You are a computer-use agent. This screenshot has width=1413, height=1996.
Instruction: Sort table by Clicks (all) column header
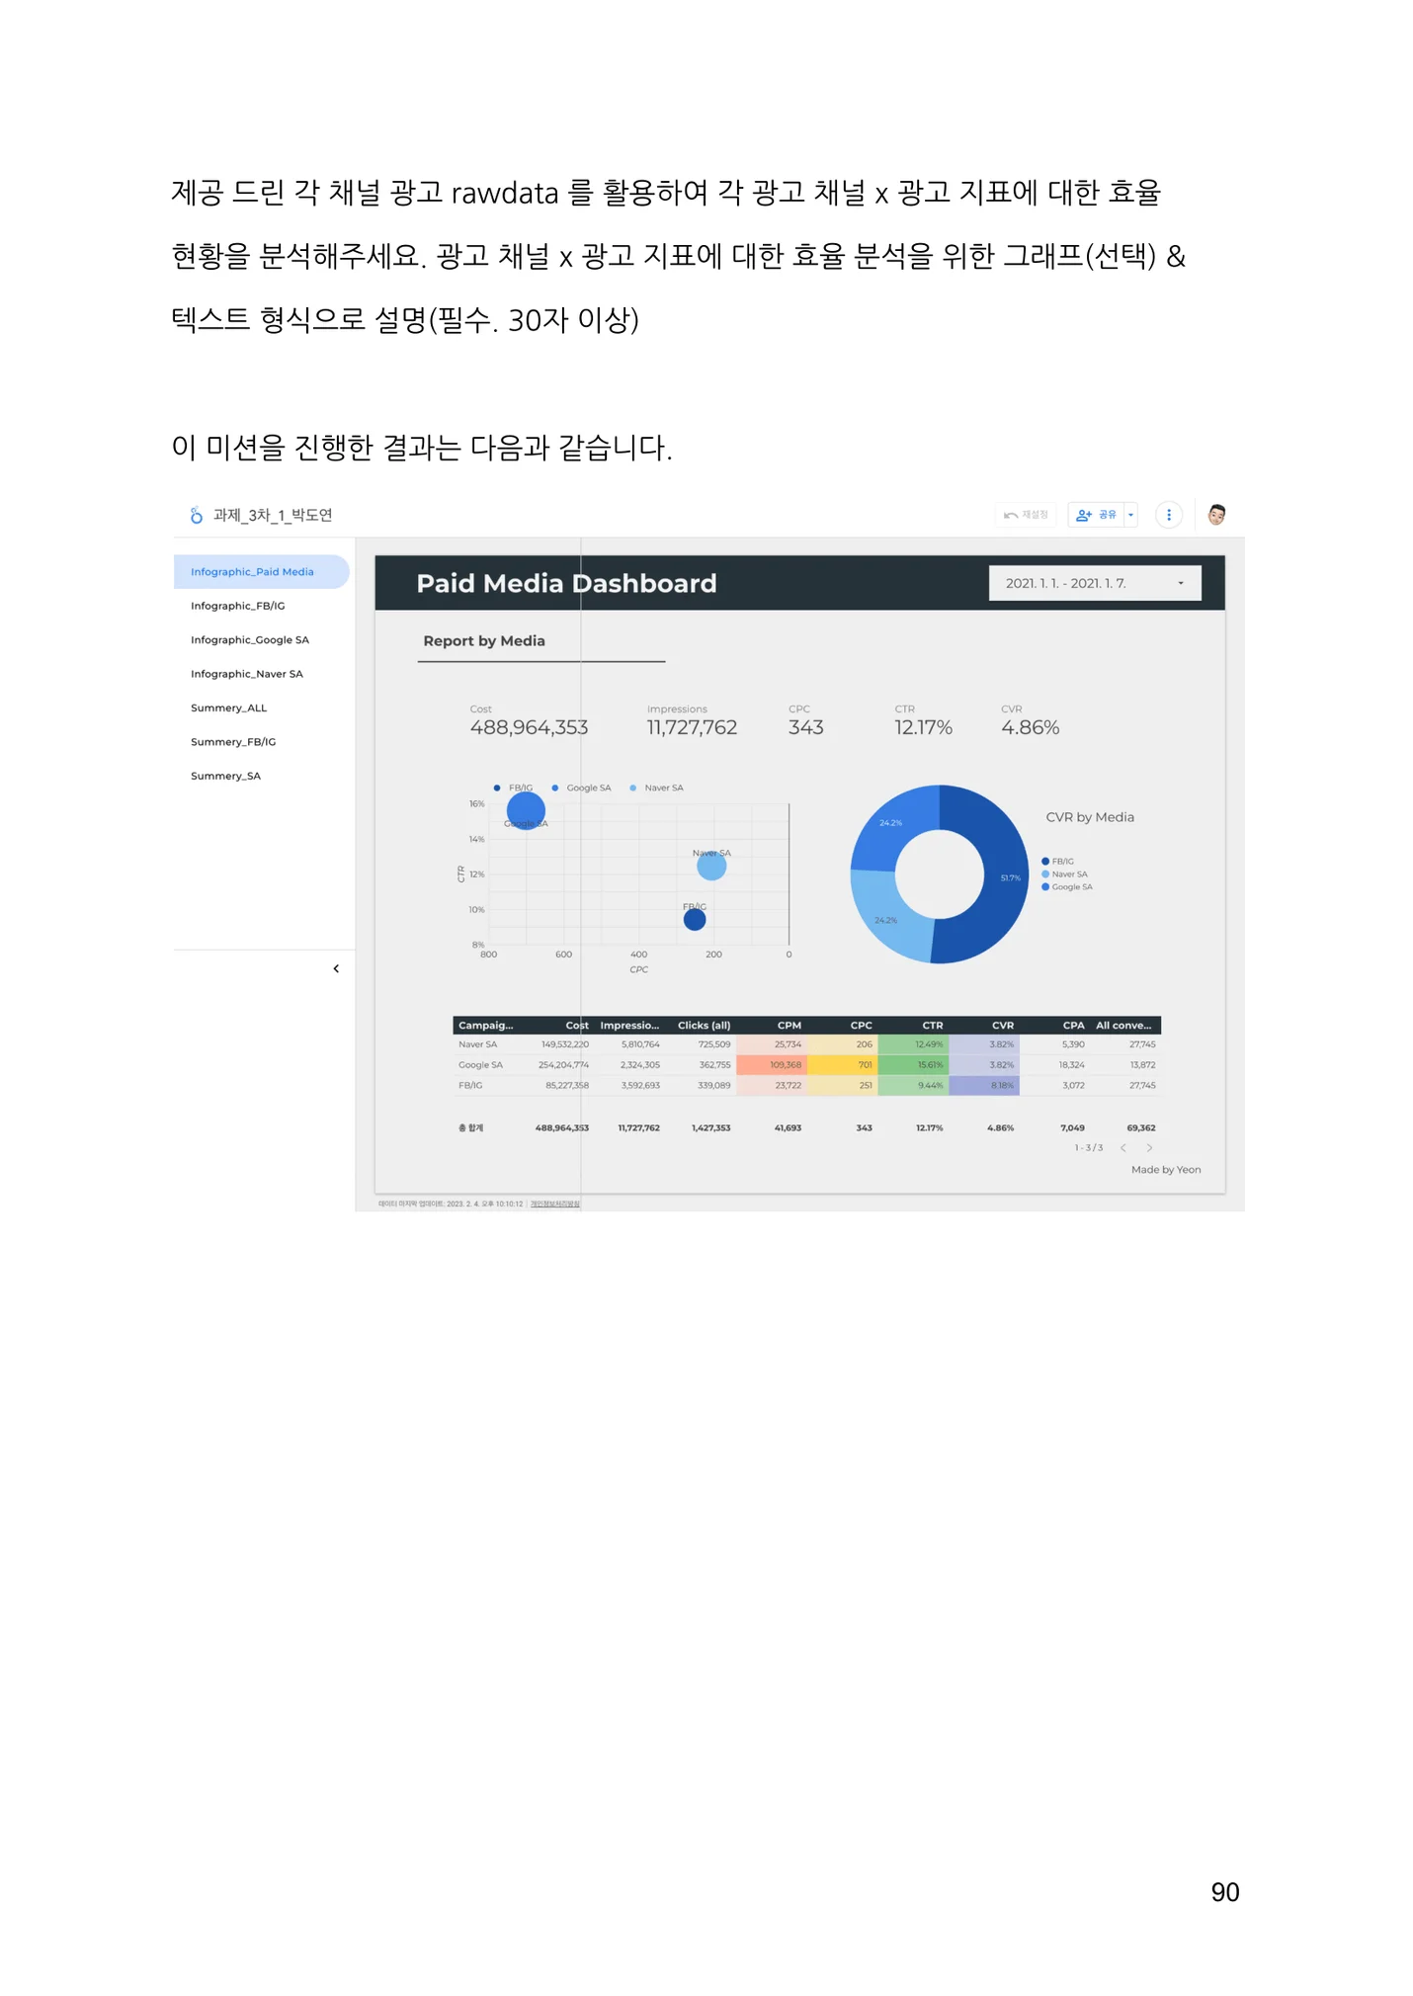coord(704,1026)
